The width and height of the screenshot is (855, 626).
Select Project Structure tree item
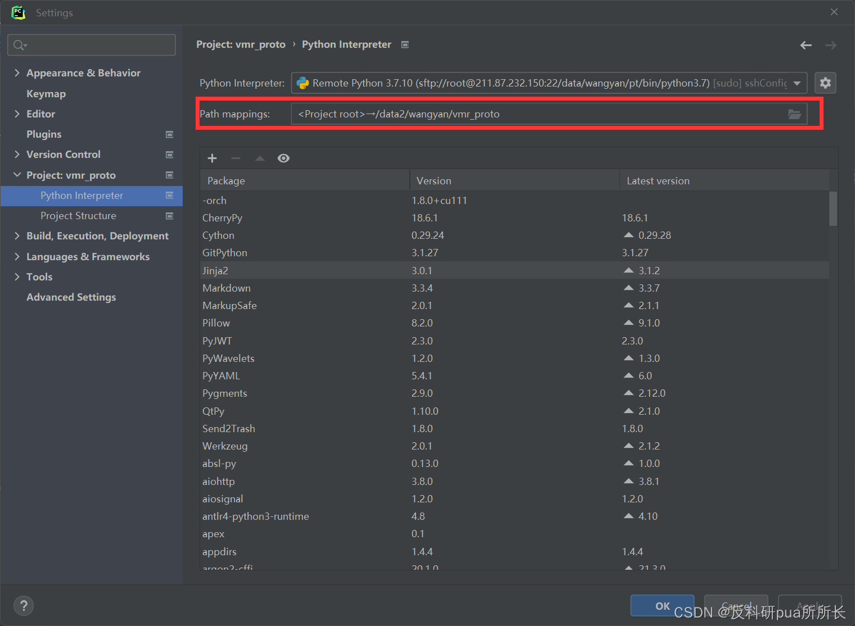pos(78,216)
